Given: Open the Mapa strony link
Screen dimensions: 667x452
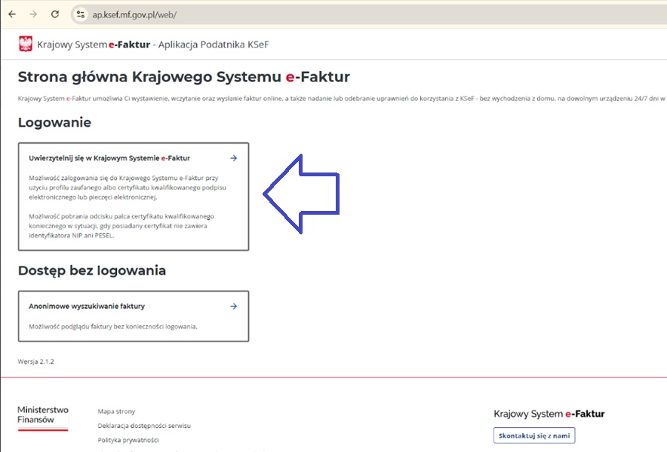Looking at the screenshot, I should pos(116,411).
